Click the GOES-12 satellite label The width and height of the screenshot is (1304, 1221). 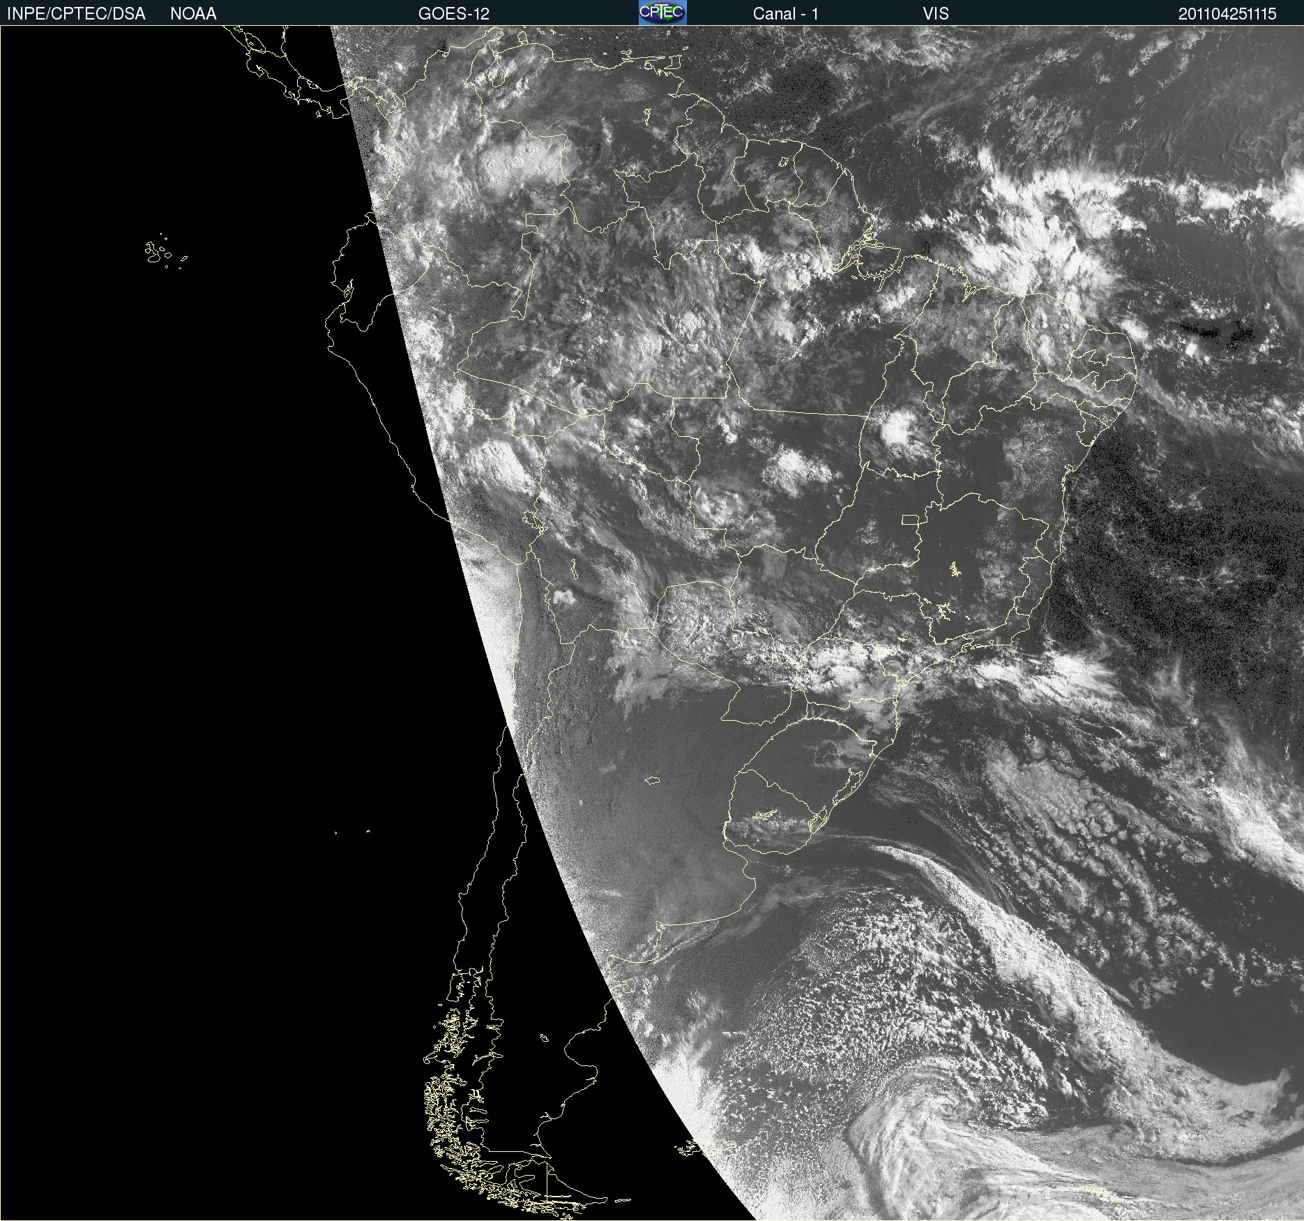click(454, 14)
